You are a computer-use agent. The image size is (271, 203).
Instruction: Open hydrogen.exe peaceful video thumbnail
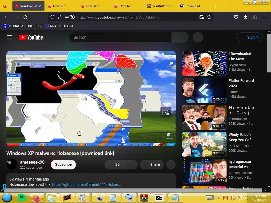tap(204, 171)
